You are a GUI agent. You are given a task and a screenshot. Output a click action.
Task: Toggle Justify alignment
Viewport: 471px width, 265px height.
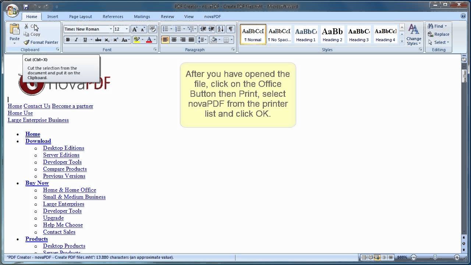tap(191, 40)
